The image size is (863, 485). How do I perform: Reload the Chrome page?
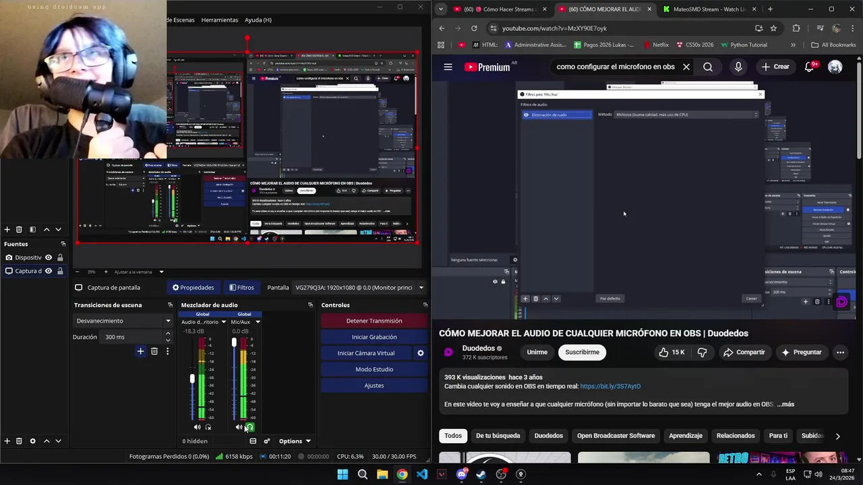pyautogui.click(x=474, y=28)
